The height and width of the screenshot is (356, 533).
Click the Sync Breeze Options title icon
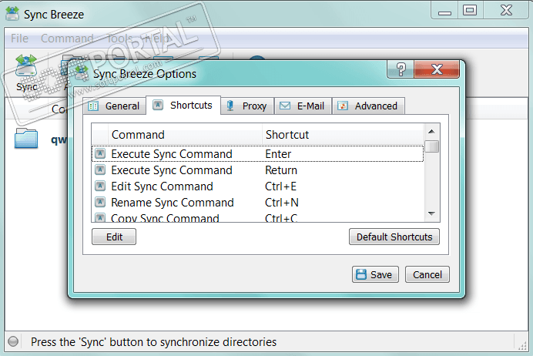point(79,74)
